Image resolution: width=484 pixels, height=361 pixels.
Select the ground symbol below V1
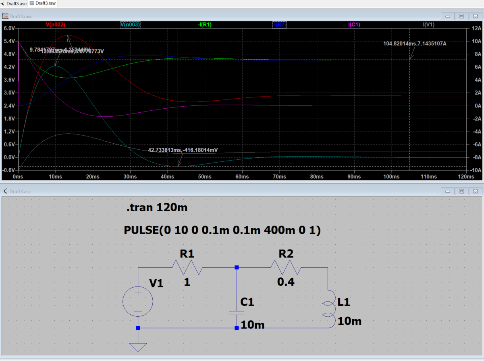138,347
